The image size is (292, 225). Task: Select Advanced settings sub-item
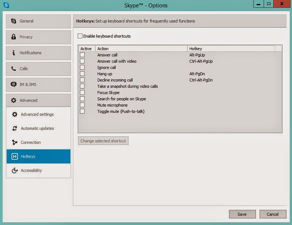pos(39,114)
